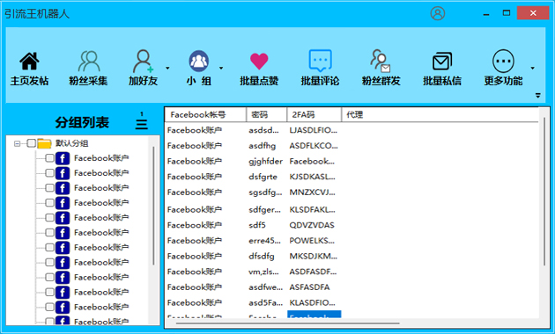Select 2FA cell MKSDJKM...
The height and width of the screenshot is (334, 555).
click(x=314, y=257)
